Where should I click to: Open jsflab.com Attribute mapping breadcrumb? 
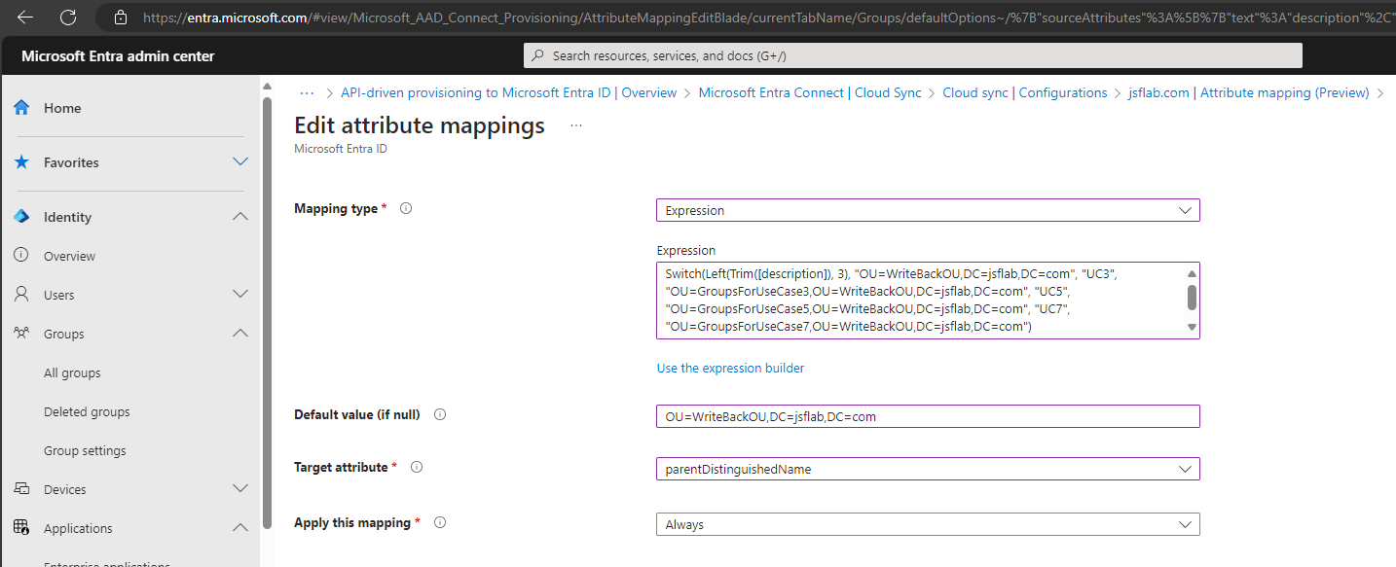click(x=1248, y=92)
